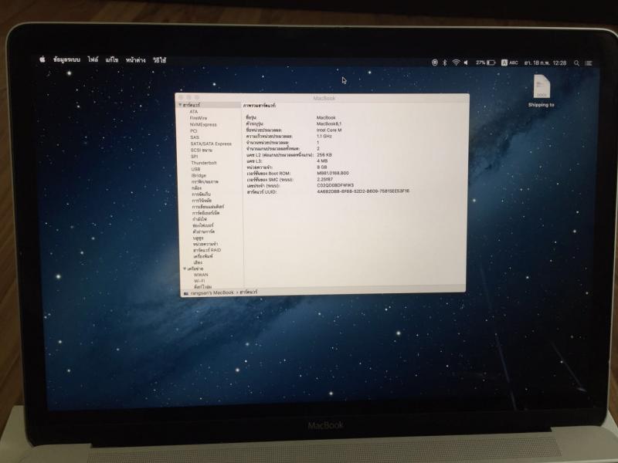
Task: Open the วิธีใช้ menu
Action: point(160,60)
